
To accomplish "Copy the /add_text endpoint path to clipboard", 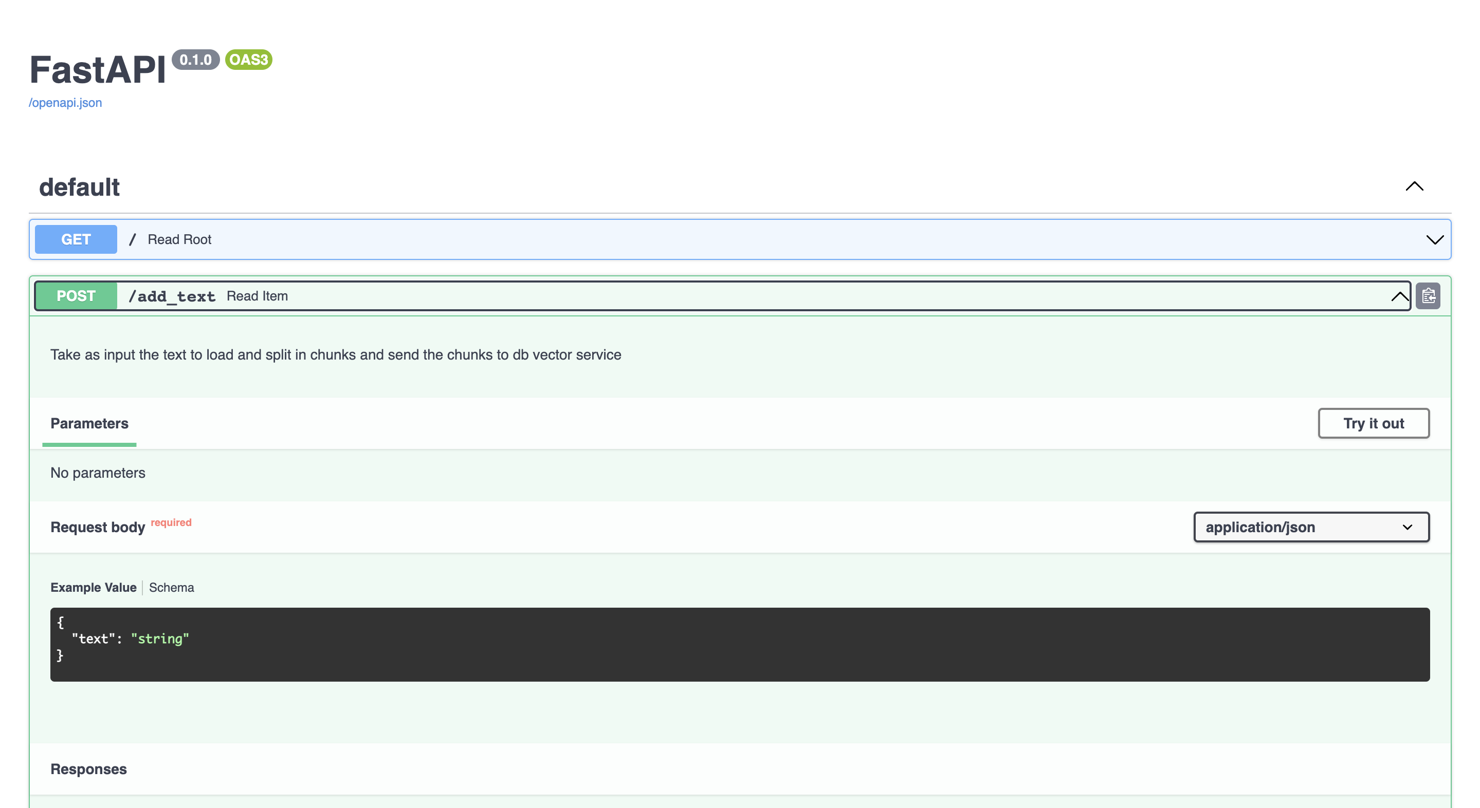I will coord(1427,296).
